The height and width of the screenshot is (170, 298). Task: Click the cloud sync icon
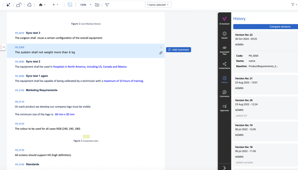pos(29,5)
